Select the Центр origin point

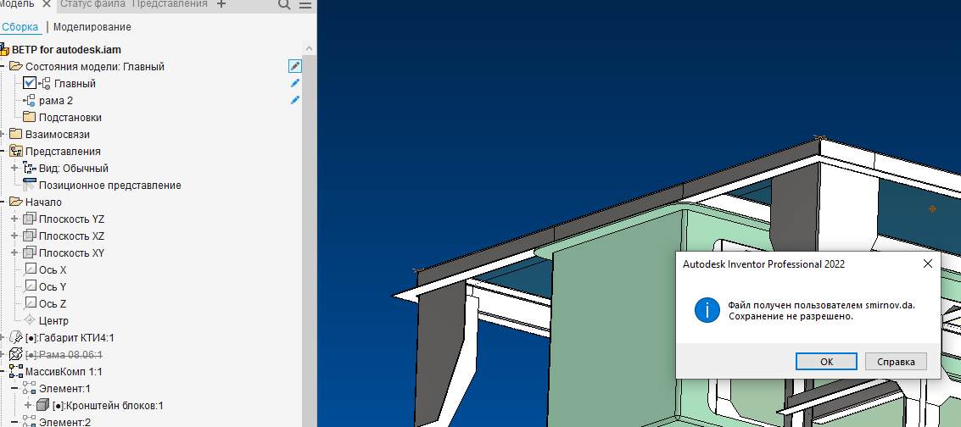pyautogui.click(x=54, y=321)
